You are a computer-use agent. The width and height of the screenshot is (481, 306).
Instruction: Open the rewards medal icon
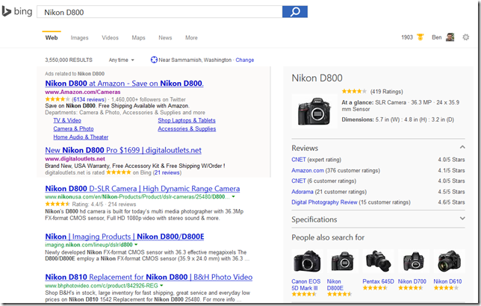(x=421, y=37)
